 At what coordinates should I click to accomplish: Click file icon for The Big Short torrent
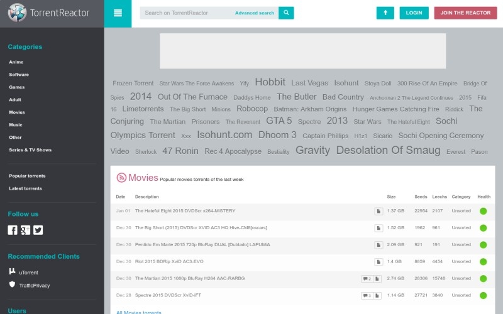379,228
